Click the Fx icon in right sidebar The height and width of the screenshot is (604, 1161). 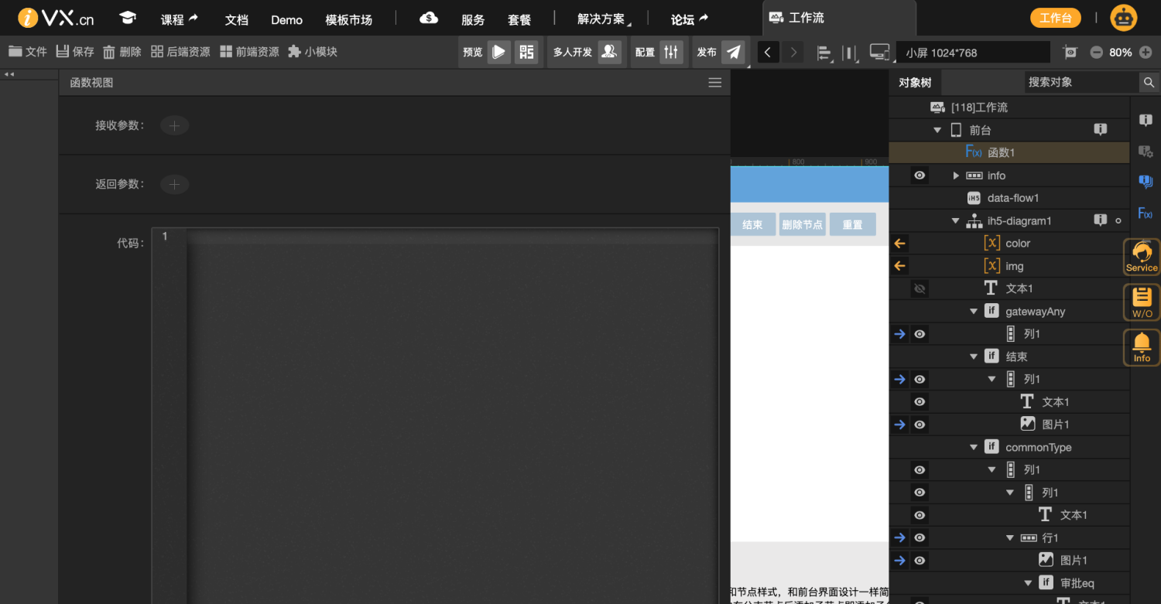coord(1146,213)
